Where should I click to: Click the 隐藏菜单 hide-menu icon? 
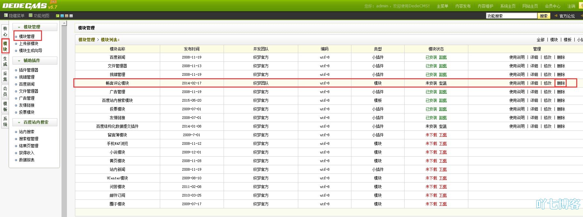(x=6, y=15)
